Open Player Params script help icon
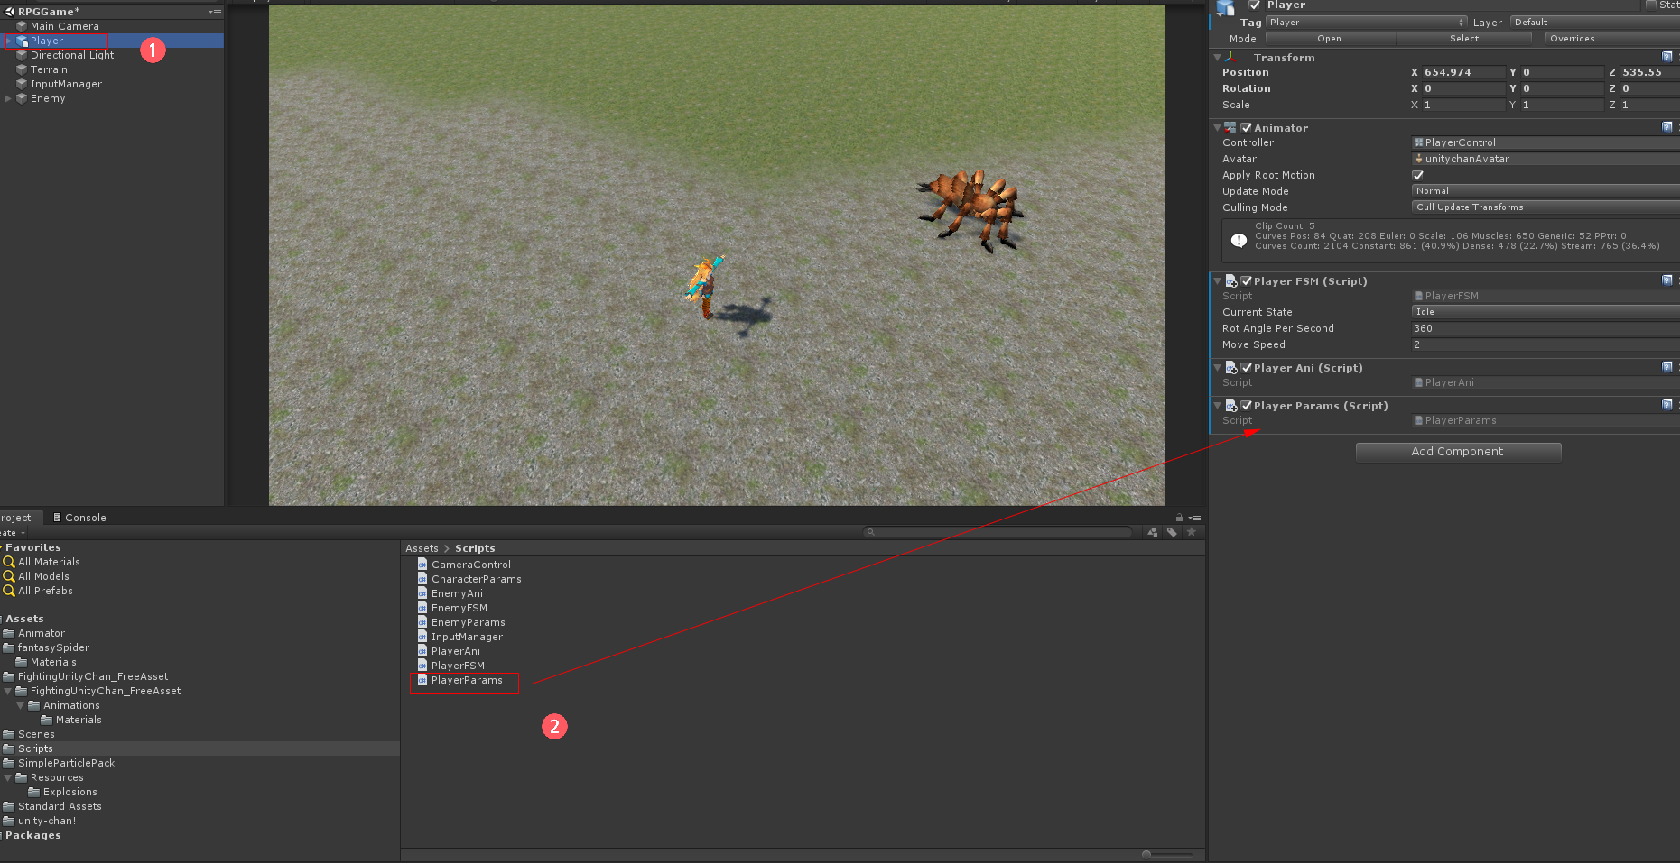The height and width of the screenshot is (863, 1680). point(1666,405)
